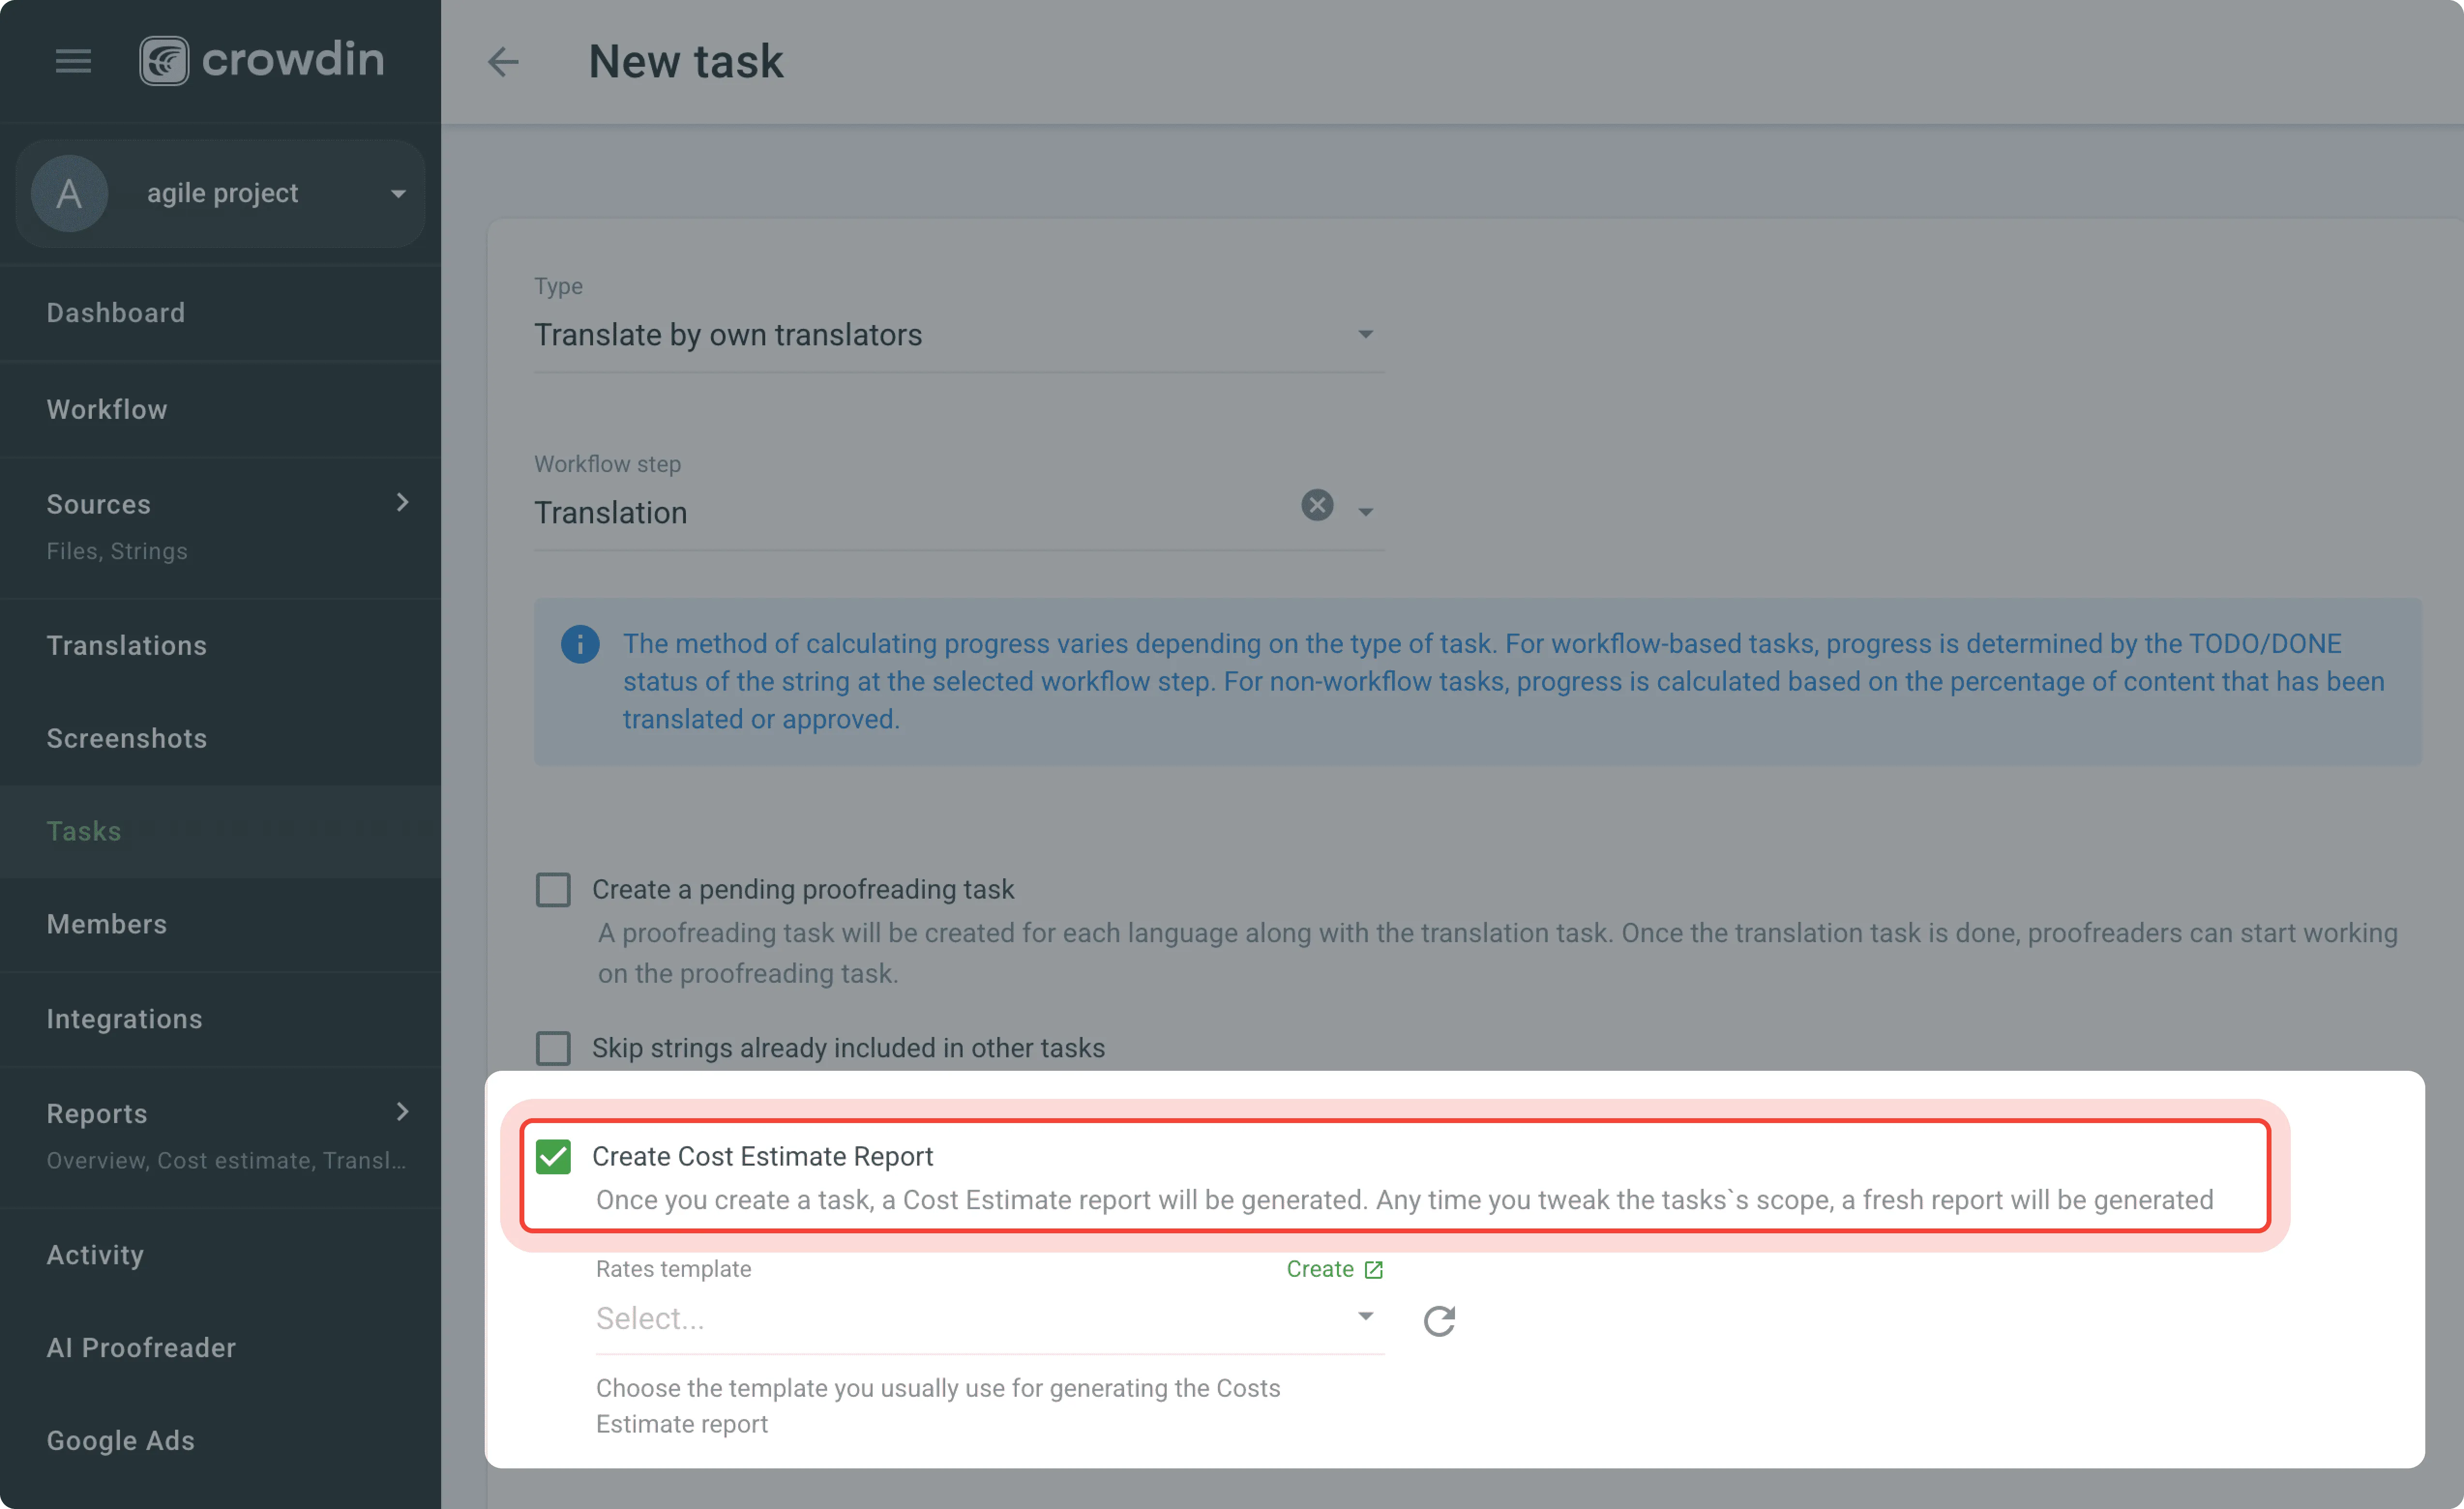Screen dimensions: 2464x1509
Task: Open the hamburger navigation menu
Action: pyautogui.click(x=72, y=61)
